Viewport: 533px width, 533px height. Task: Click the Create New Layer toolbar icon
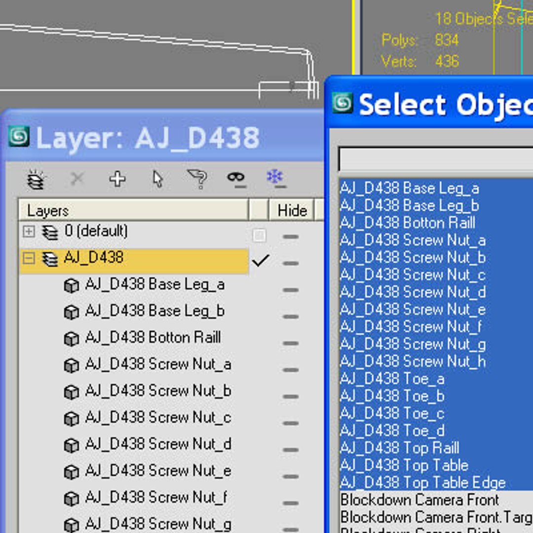tap(36, 179)
